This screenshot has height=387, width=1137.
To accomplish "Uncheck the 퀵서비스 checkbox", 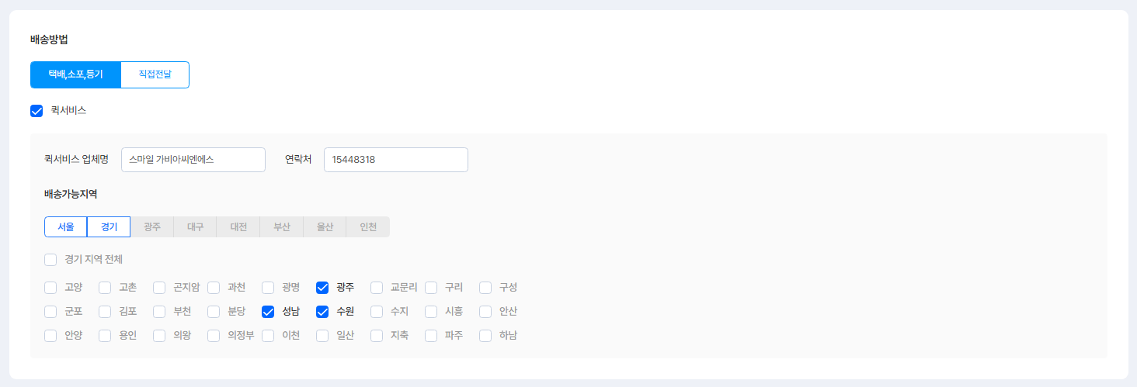I will tap(37, 111).
